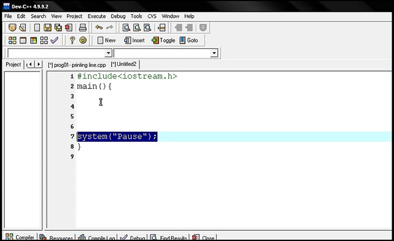The width and height of the screenshot is (394, 241).
Task: Open help with the question mark icon
Action: pos(72,40)
